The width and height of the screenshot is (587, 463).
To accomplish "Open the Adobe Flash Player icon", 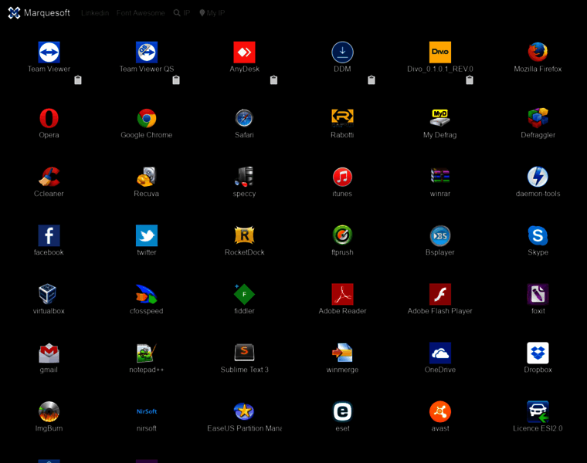I will (x=440, y=294).
